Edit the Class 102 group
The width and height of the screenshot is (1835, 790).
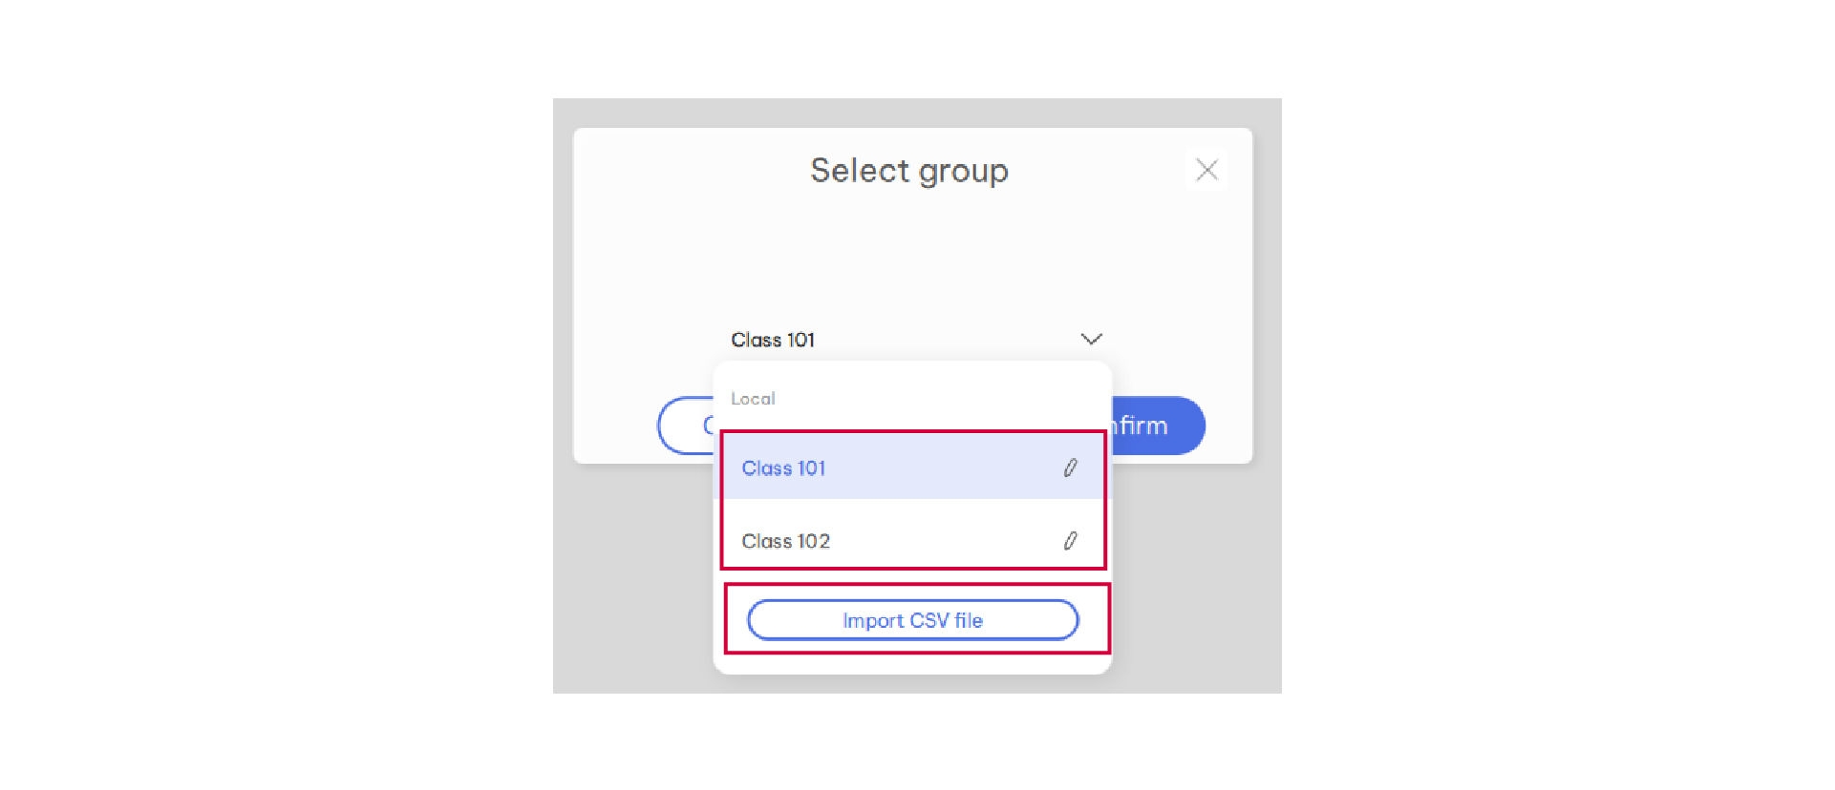pyautogui.click(x=1070, y=541)
